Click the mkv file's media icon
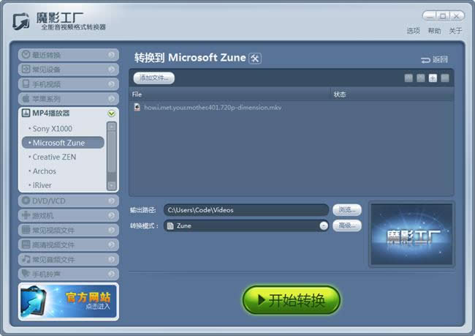The height and width of the screenshot is (336, 475). tap(137, 107)
